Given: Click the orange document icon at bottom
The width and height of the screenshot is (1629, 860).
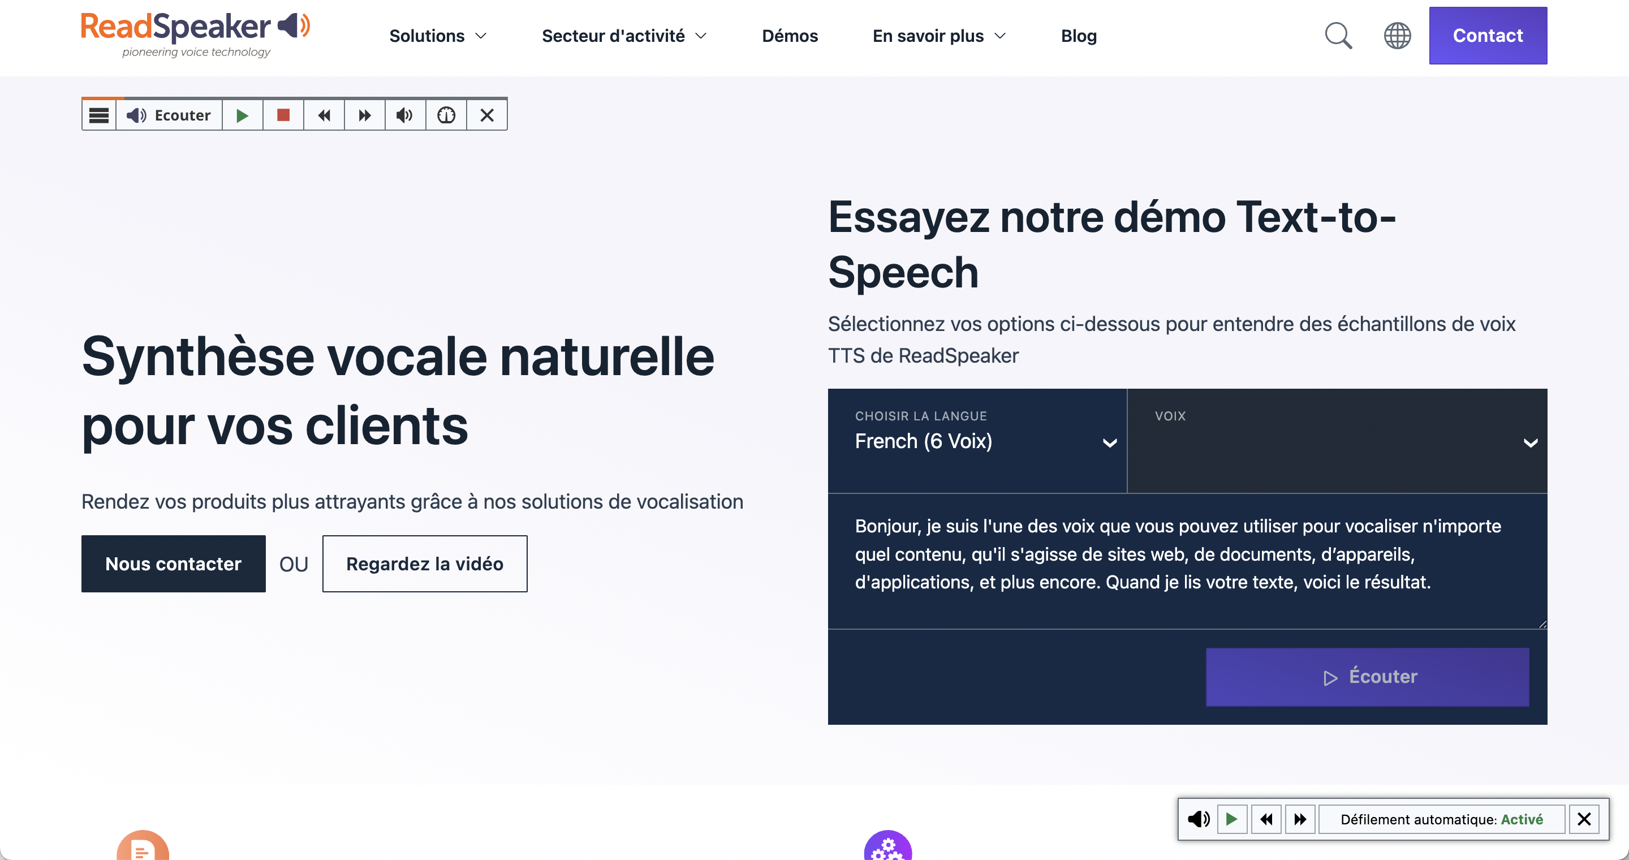Looking at the screenshot, I should [x=143, y=846].
